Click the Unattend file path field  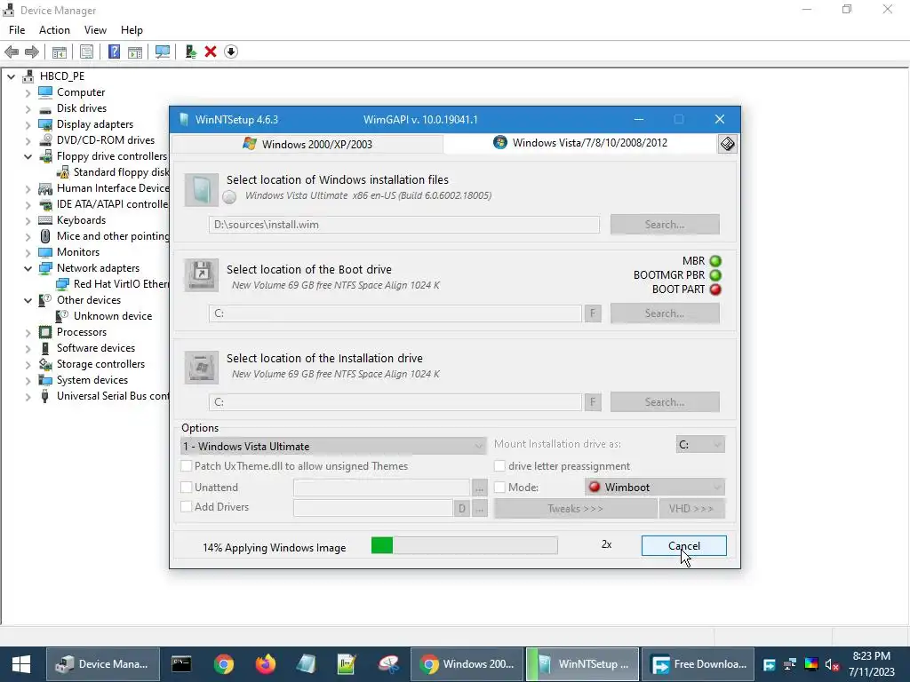tap(381, 488)
